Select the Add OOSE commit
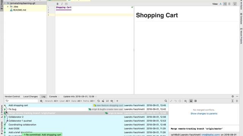 coord(86,128)
